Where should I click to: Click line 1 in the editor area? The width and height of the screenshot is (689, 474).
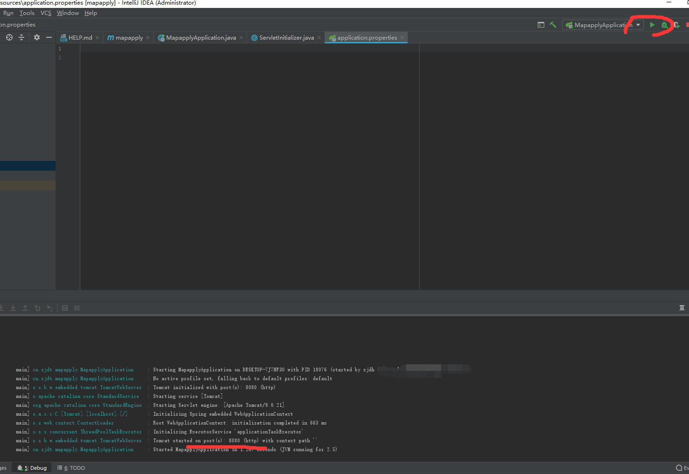[x=233, y=49]
